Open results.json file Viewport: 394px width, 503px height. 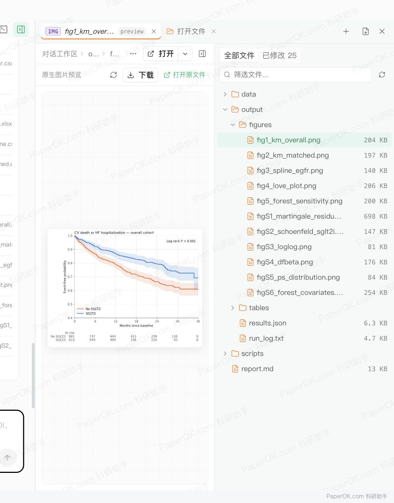(304, 323)
